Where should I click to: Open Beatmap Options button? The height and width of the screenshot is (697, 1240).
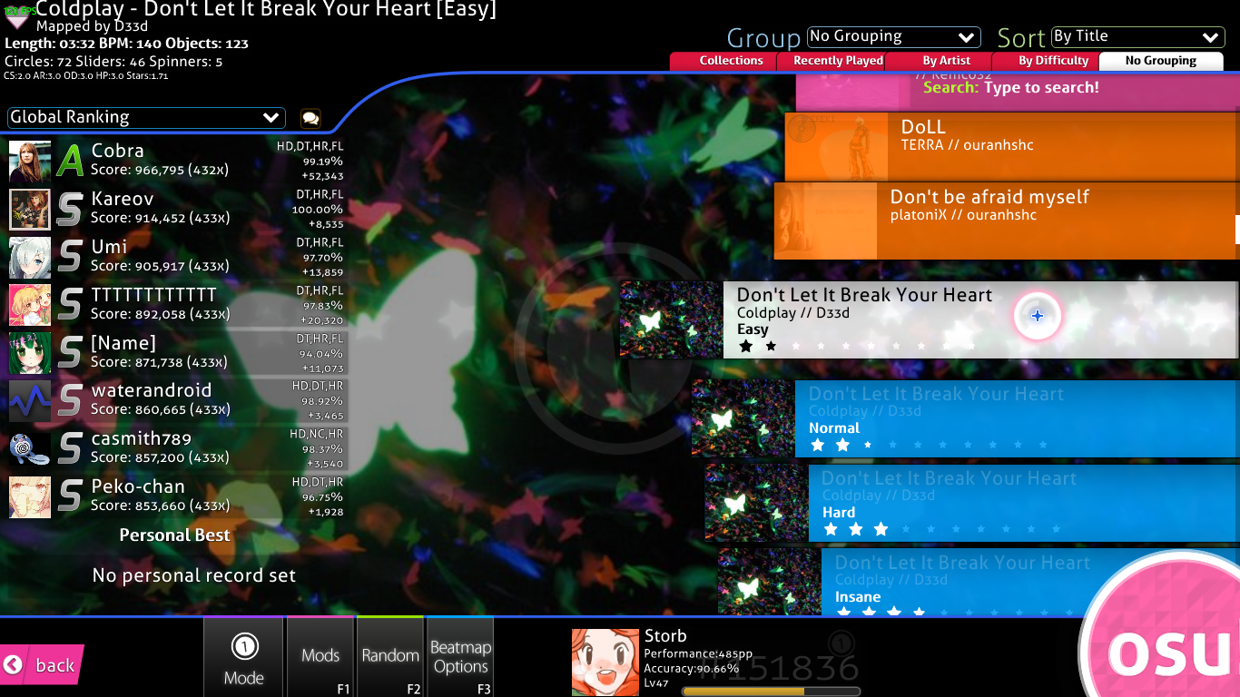click(x=460, y=657)
